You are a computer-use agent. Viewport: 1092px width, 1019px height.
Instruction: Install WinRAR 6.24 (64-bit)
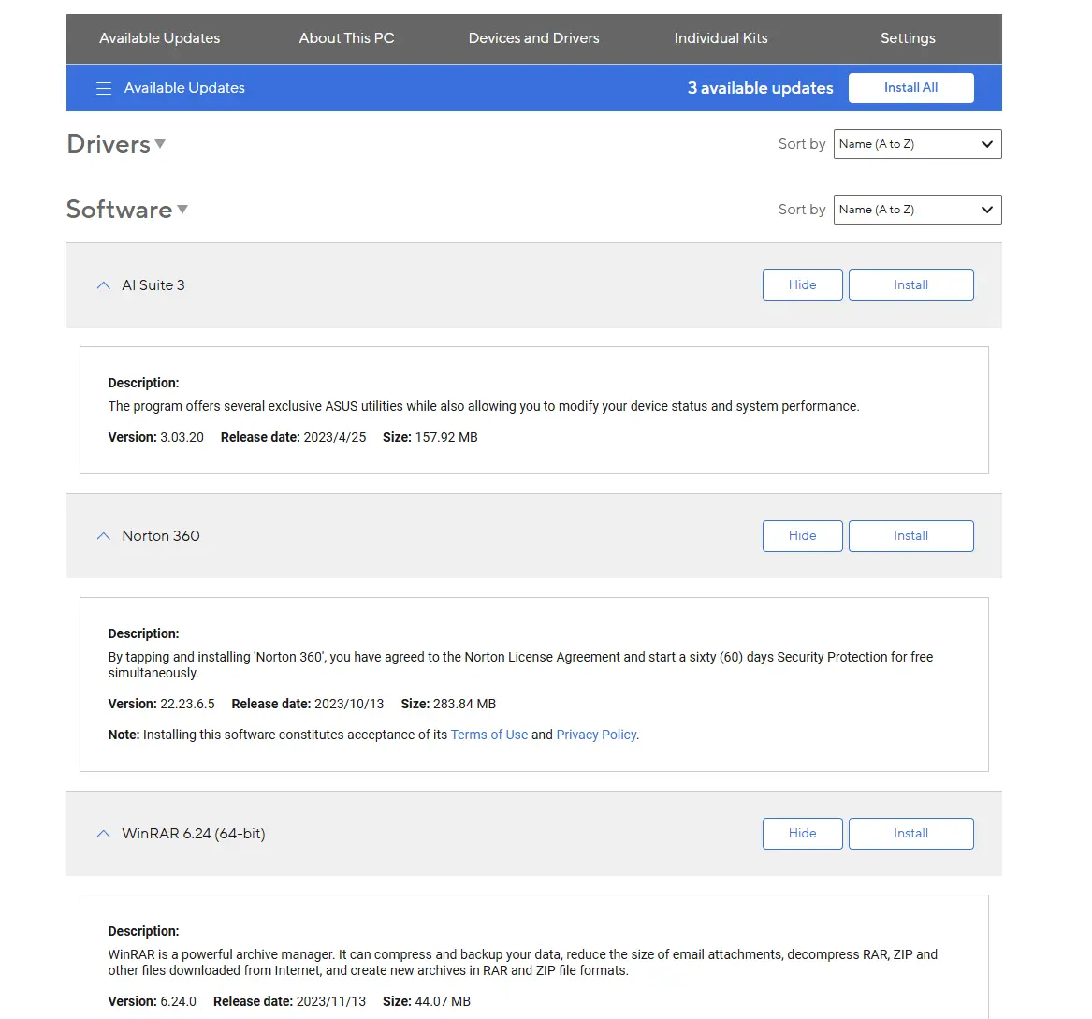[910, 834]
